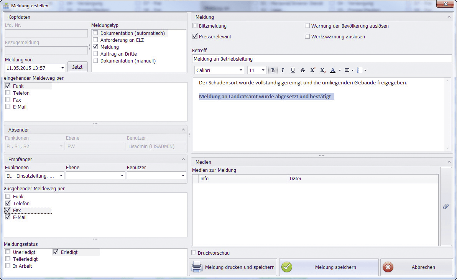
Task: Select Auftrag an Dritte message type
Action: tap(95, 54)
